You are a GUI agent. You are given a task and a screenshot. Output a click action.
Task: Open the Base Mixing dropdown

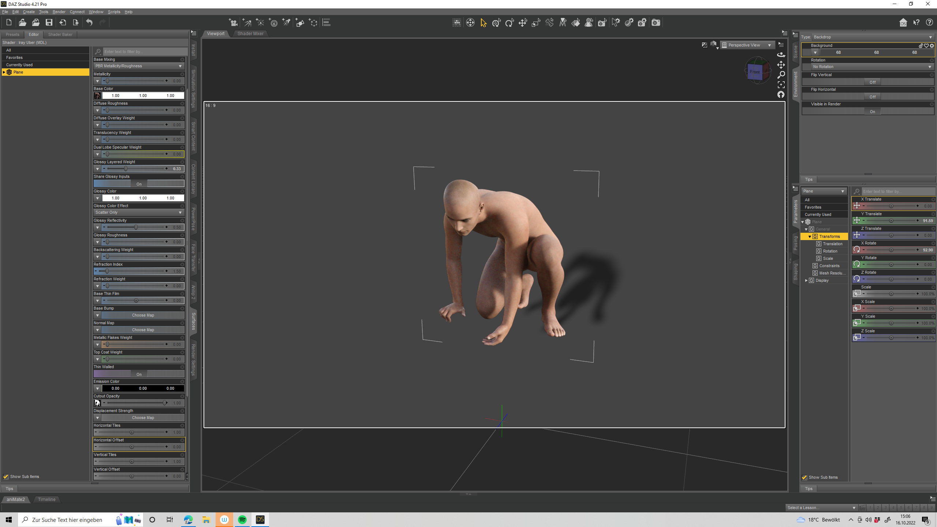(138, 66)
